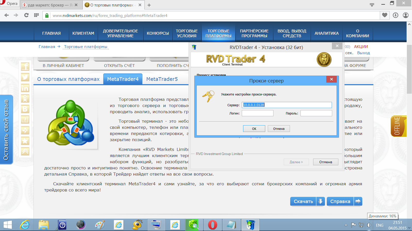
Task: Open a new tab with the plus button
Action: point(149,5)
